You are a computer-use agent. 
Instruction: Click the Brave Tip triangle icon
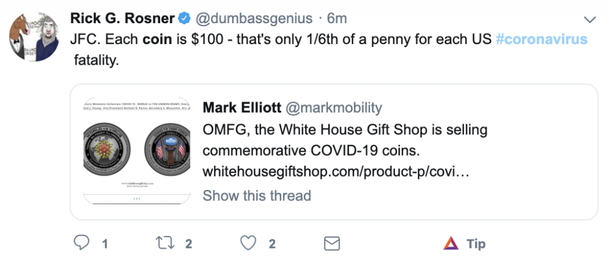click(451, 243)
